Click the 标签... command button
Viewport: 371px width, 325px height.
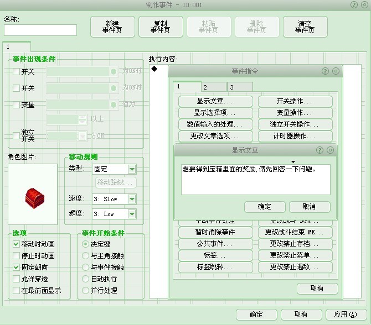[x=215, y=255]
